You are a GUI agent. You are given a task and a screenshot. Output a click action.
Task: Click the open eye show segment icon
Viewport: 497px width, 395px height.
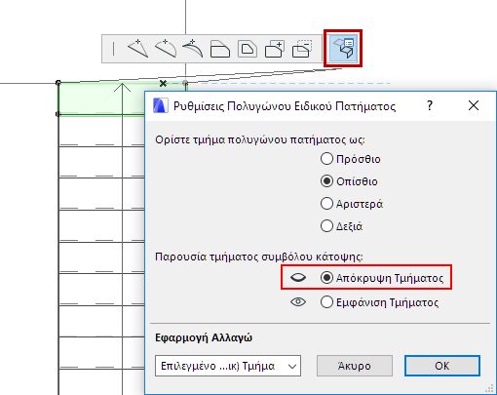[x=298, y=302]
